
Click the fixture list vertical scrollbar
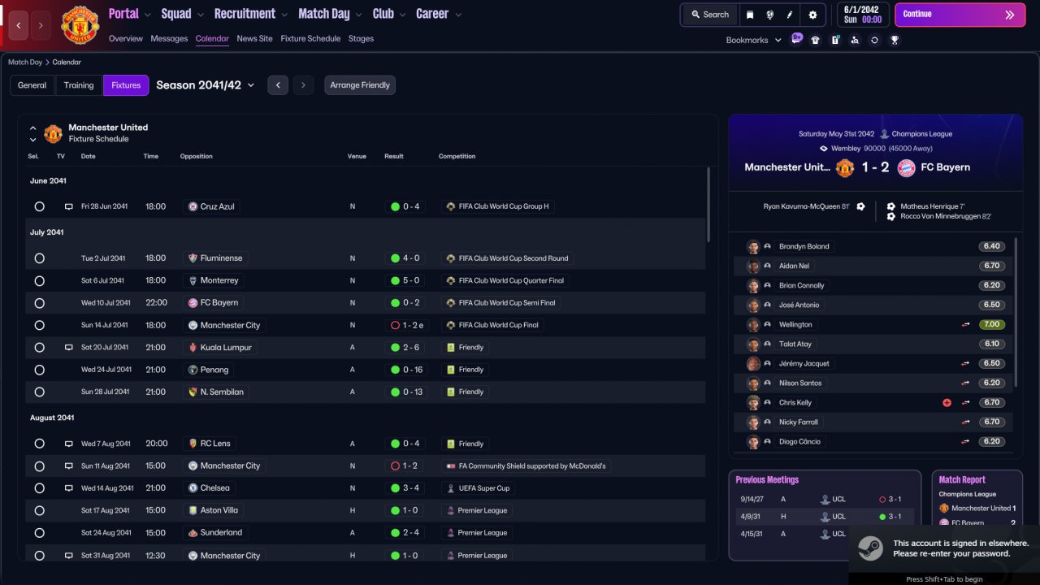click(708, 203)
